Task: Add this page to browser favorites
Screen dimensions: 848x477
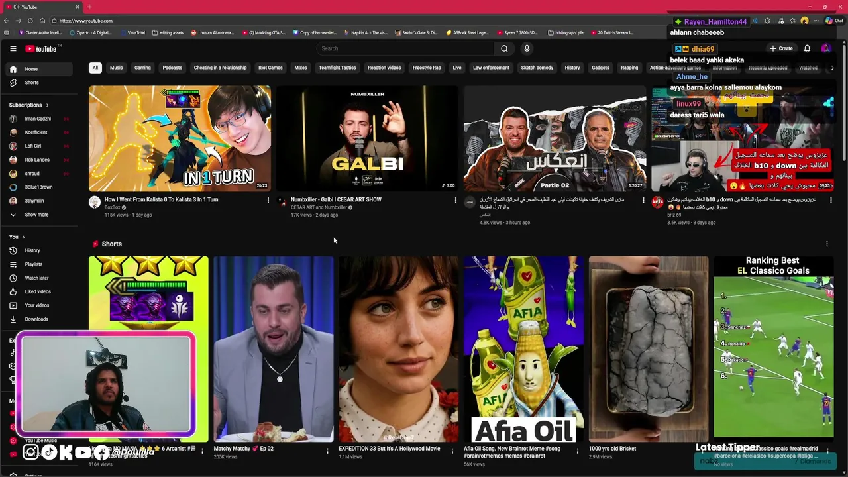Action: tap(793, 21)
